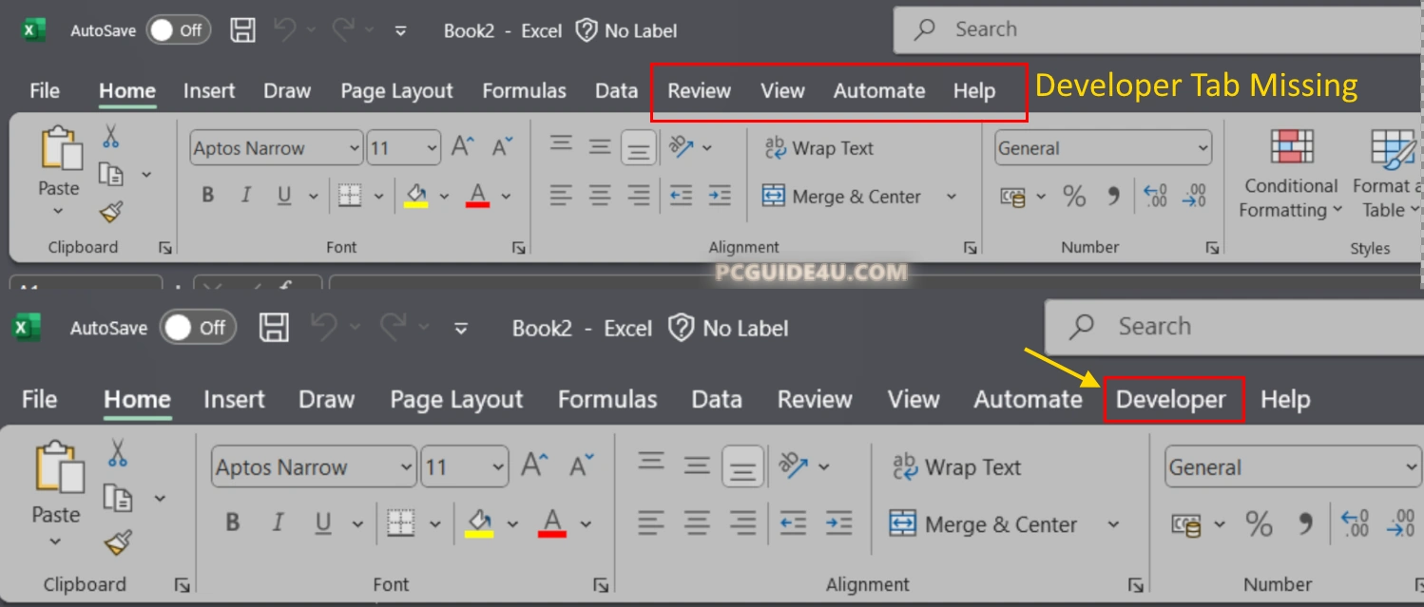Switch to the Automate tab in the upper ribbon
The width and height of the screenshot is (1424, 607).
coord(878,91)
